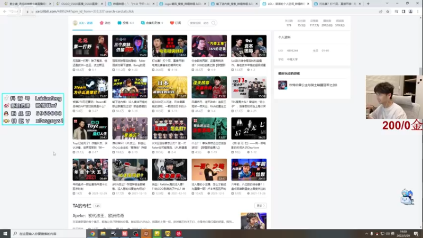Click the page vertical scrollbar thumb
This screenshot has height=238, width=423.
(x=420, y=71)
